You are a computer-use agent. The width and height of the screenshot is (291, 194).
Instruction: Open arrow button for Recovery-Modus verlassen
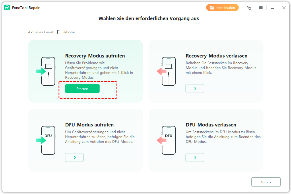point(195,89)
